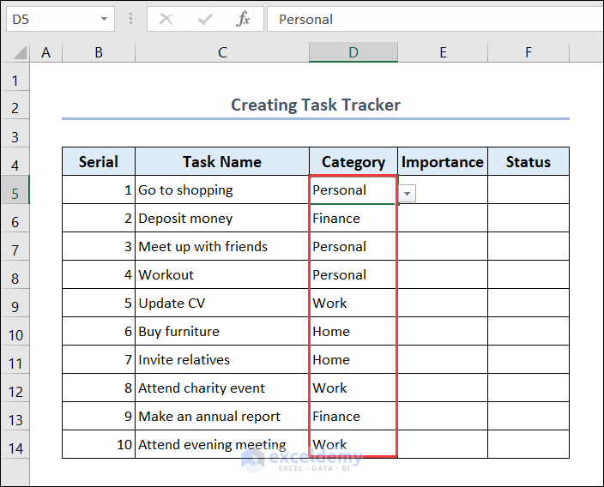Click Personal category in Workout row
604x487 pixels.
click(x=353, y=274)
